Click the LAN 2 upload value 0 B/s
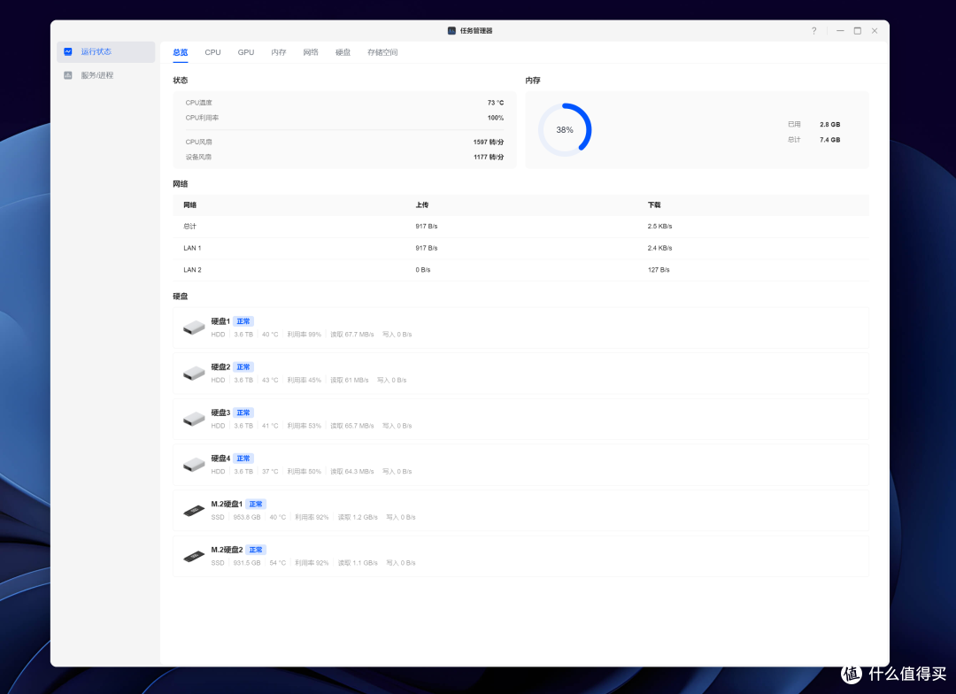The width and height of the screenshot is (956, 694). [423, 270]
